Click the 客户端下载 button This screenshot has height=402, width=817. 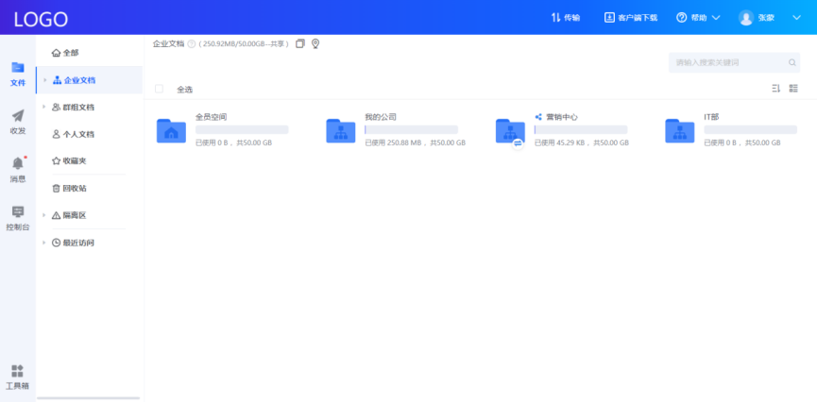point(631,17)
